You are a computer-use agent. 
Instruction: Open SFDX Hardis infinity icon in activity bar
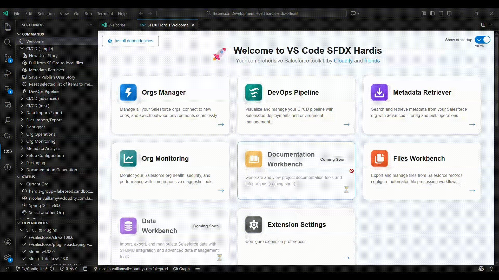click(8, 151)
